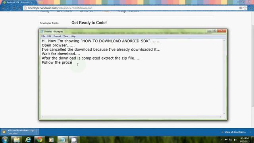Open the Action Center flag icon
This screenshot has width=254, height=143.
point(226,140)
